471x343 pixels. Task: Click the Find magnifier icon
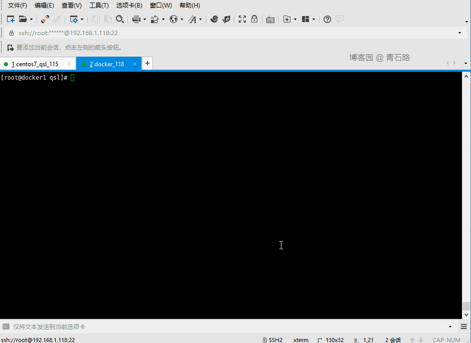click(120, 19)
